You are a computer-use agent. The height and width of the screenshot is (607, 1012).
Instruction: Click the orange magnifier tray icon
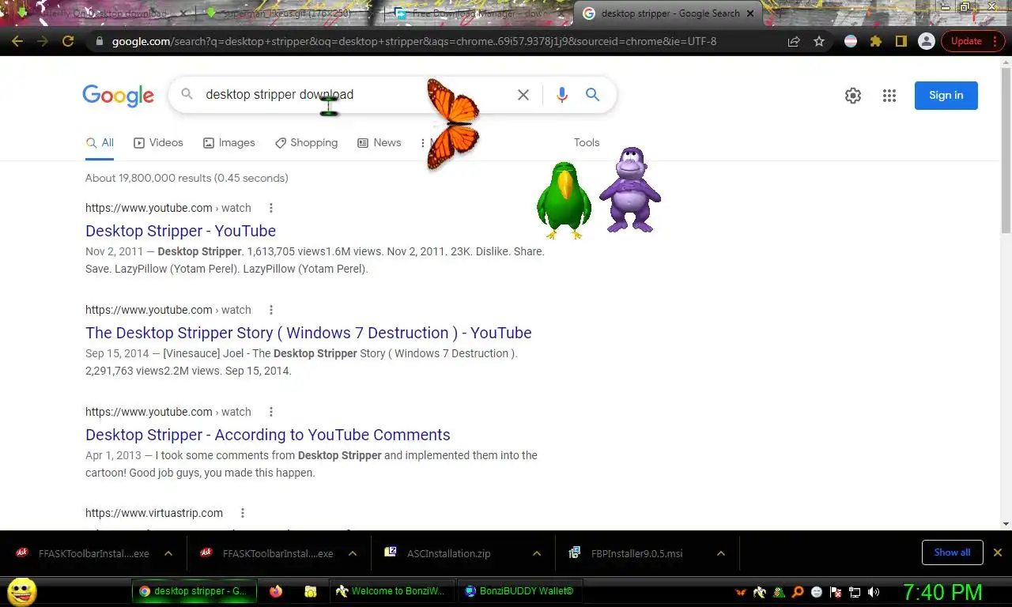tap(798, 592)
